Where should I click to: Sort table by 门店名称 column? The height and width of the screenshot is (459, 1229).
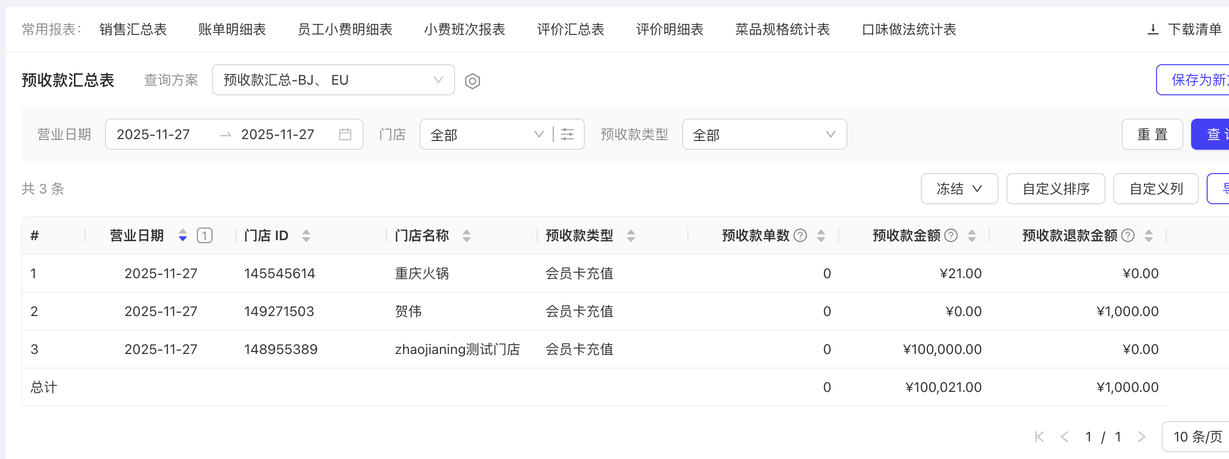point(466,236)
